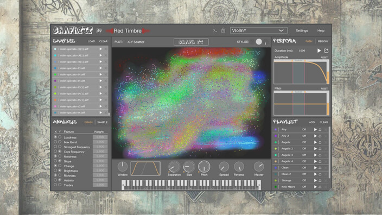382x215 pixels.
Task: Select X axis radio for Timbre
Action: tap(55, 185)
